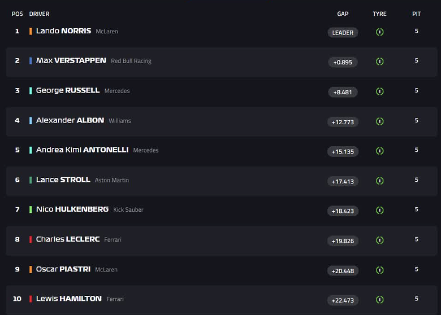
Task: Click the +20.448 gap for Piastri
Action: coord(343,271)
